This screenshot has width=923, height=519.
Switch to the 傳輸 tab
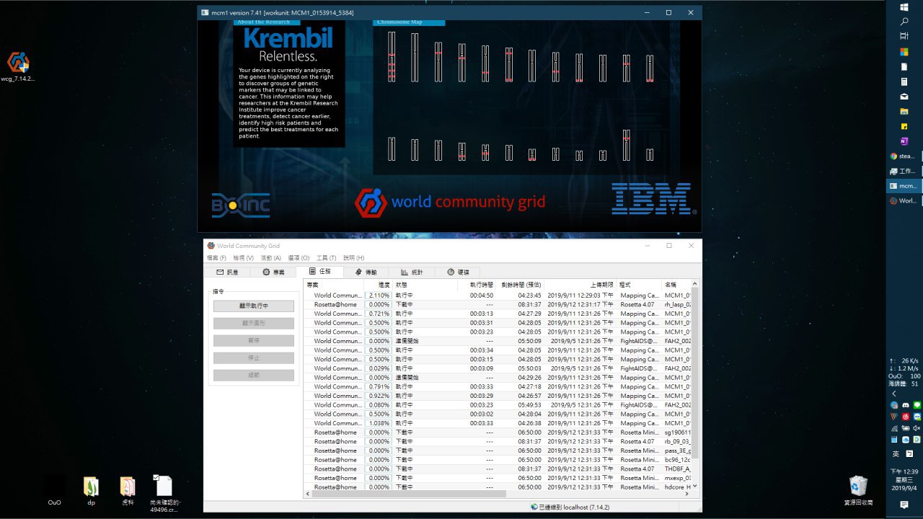pyautogui.click(x=366, y=272)
